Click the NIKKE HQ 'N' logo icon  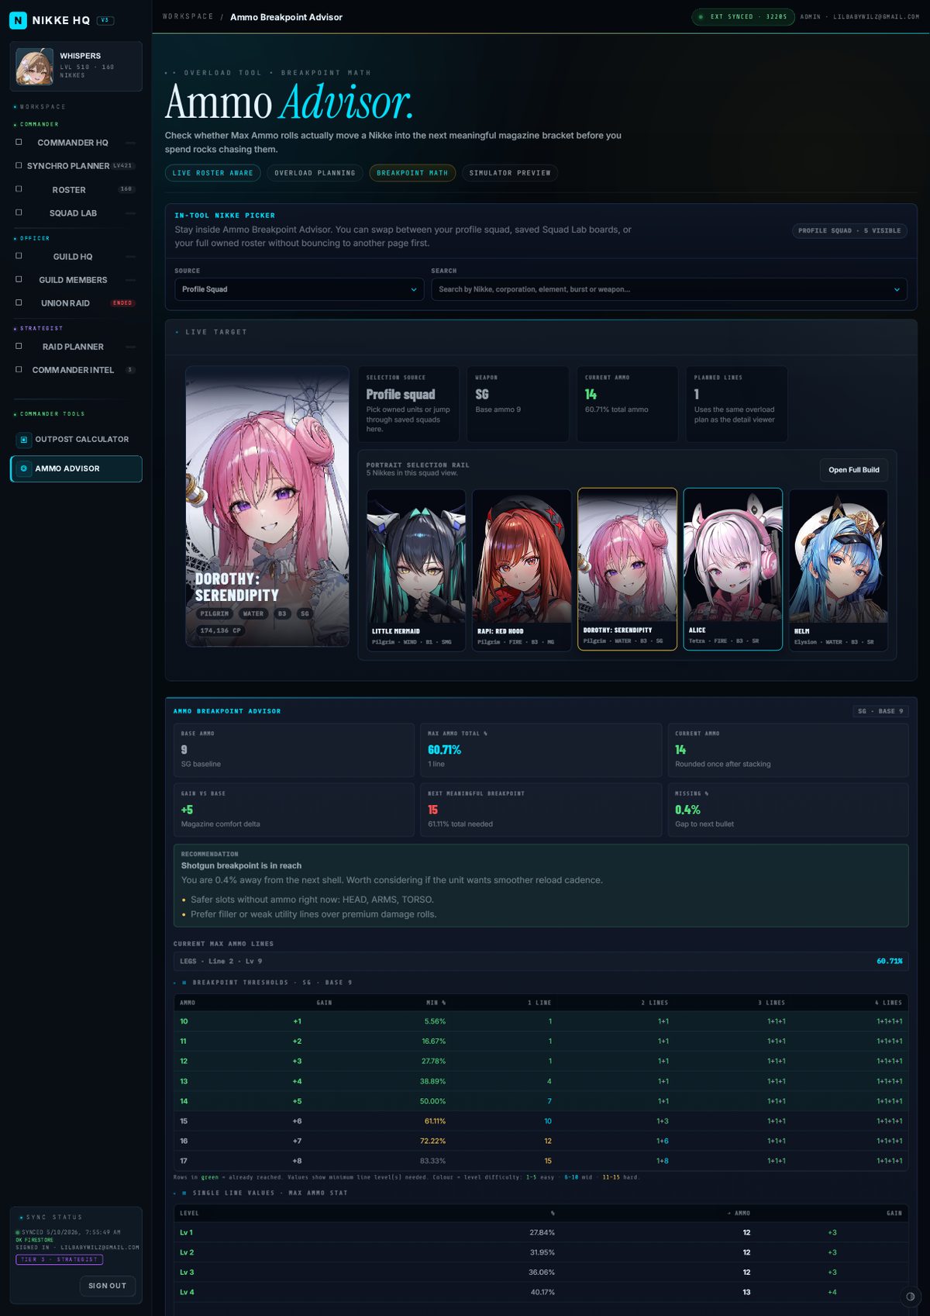(18, 20)
